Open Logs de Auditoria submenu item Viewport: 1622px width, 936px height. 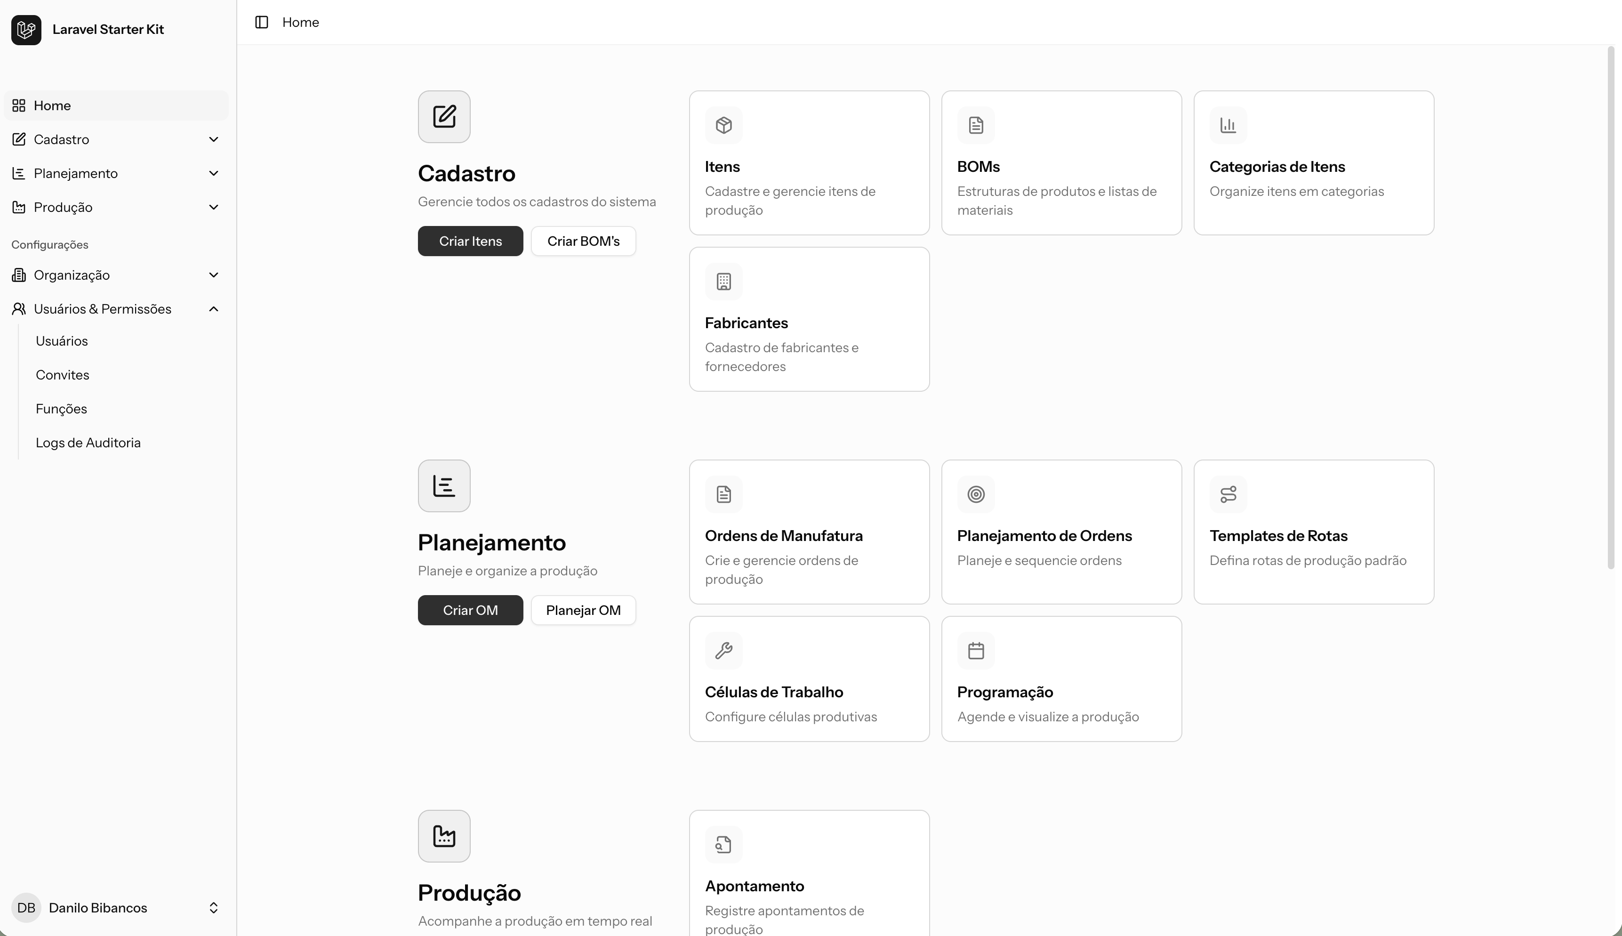[88, 443]
